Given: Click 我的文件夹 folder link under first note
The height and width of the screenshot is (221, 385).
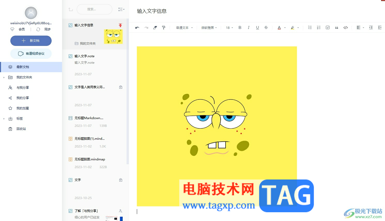Looking at the screenshot, I should pyautogui.click(x=85, y=44).
